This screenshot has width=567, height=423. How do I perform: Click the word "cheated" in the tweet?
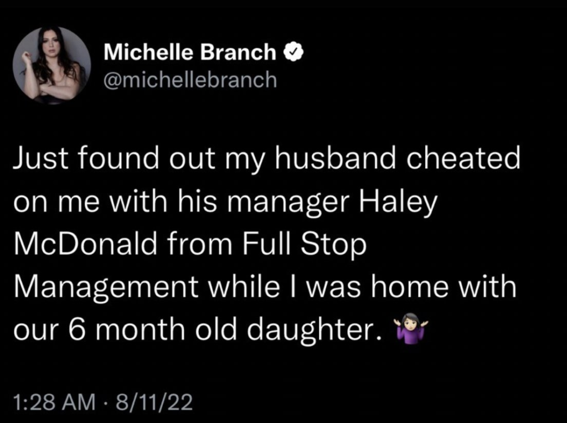463,159
